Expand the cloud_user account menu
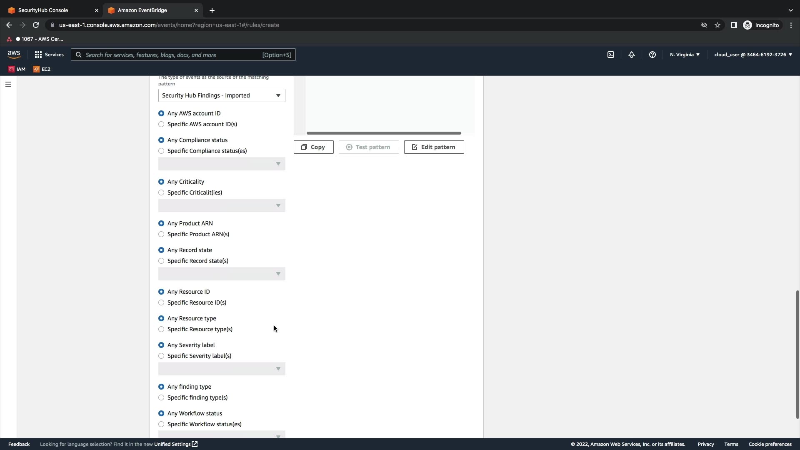Screen dimensions: 800x450 (753, 55)
